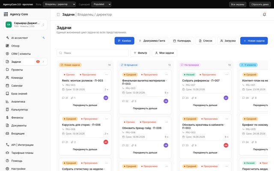Click the В процессе column header badge
This screenshot has height=171, width=274.
click(x=129, y=65)
